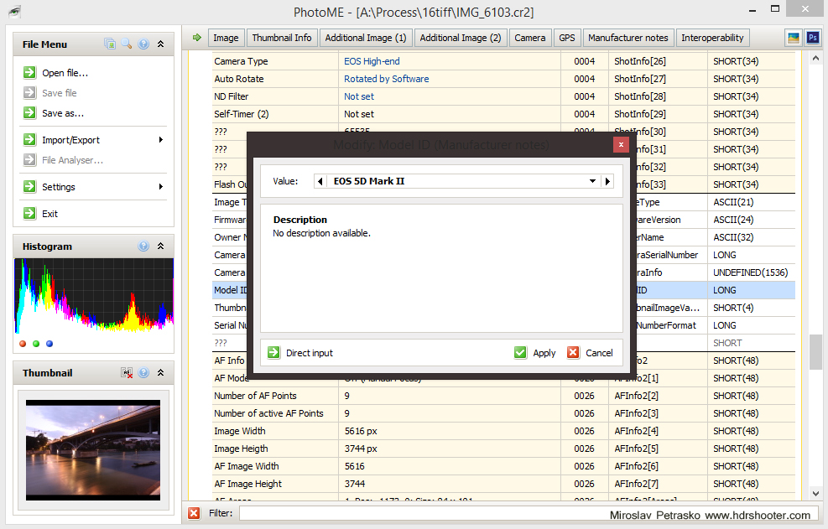Click the "Not set" value for Self-Timer (2)
This screenshot has width=828, height=529.
[x=359, y=114]
